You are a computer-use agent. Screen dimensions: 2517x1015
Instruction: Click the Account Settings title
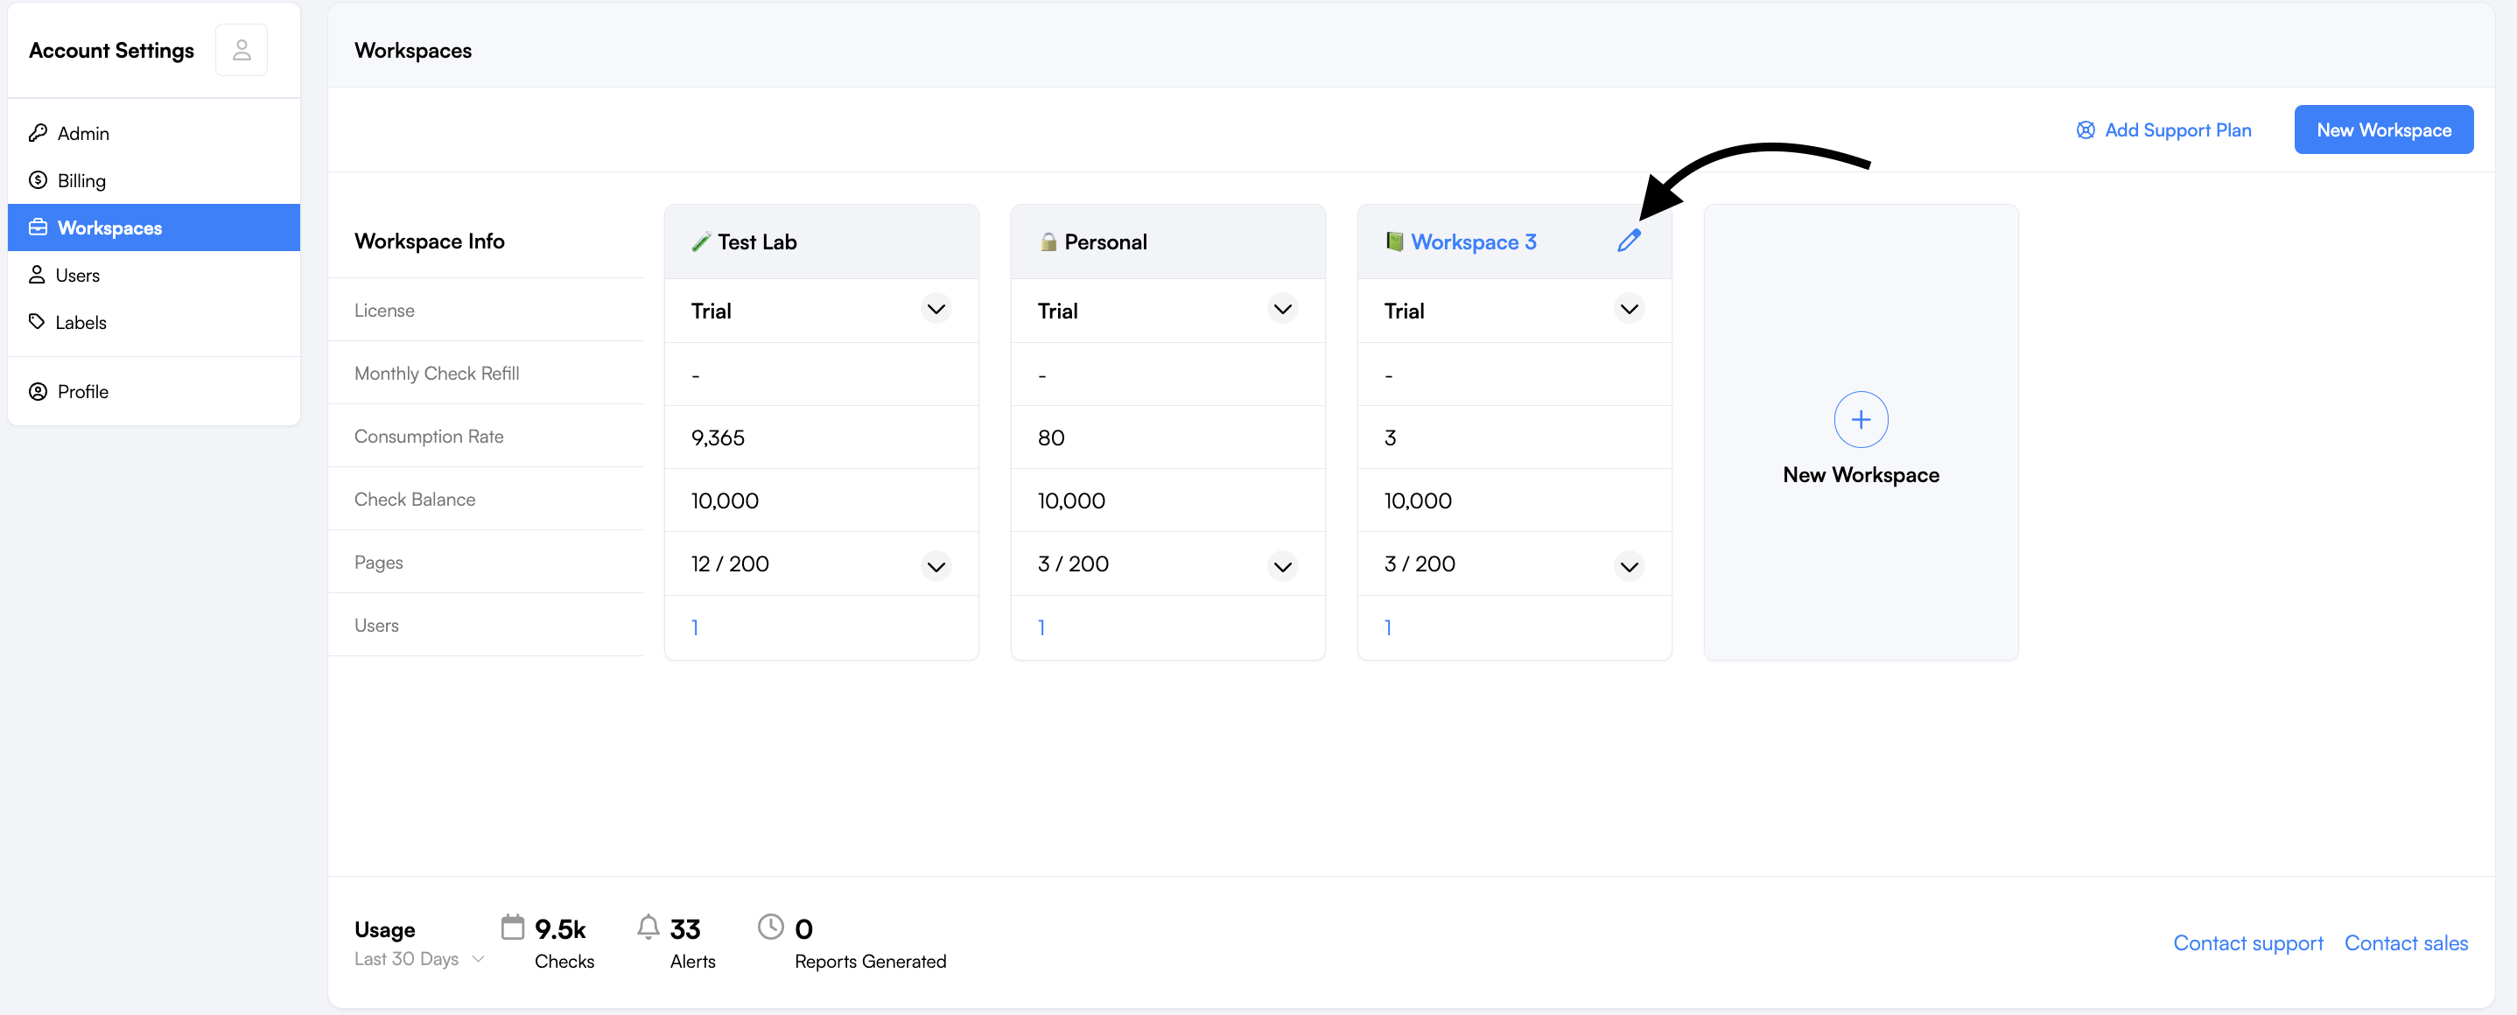coord(111,50)
